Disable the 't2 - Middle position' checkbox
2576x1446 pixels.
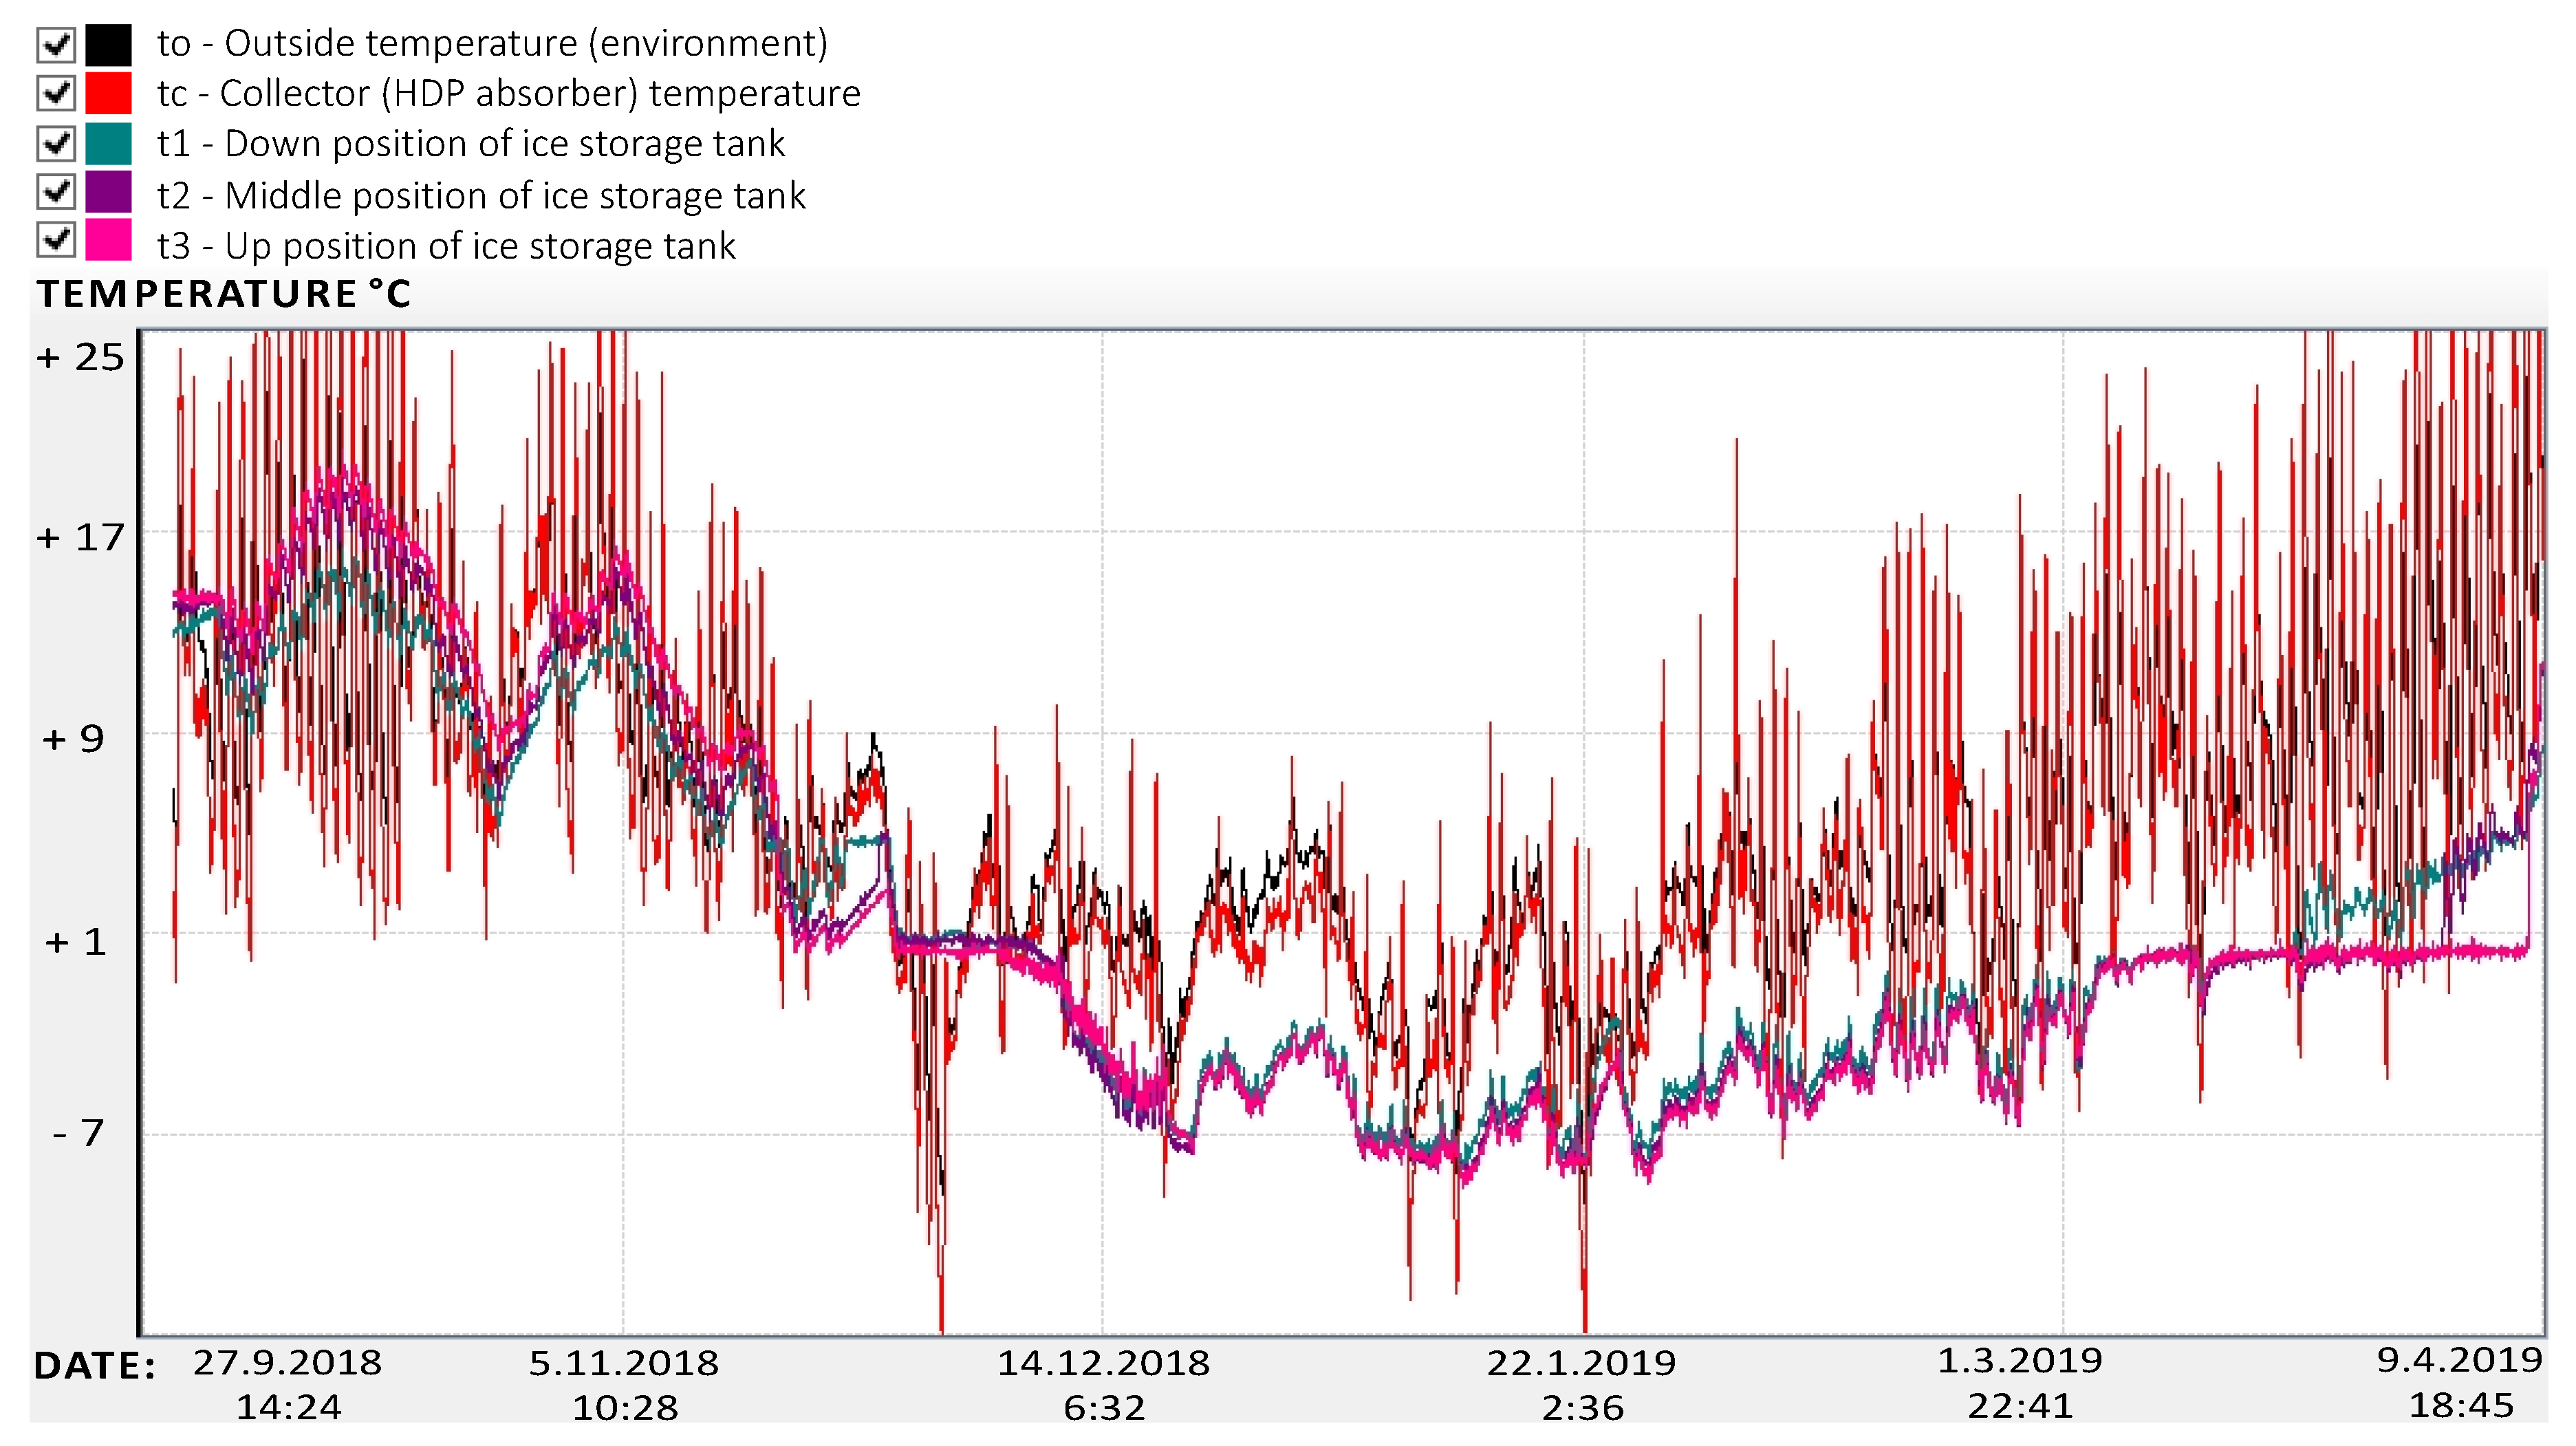coord(56,191)
